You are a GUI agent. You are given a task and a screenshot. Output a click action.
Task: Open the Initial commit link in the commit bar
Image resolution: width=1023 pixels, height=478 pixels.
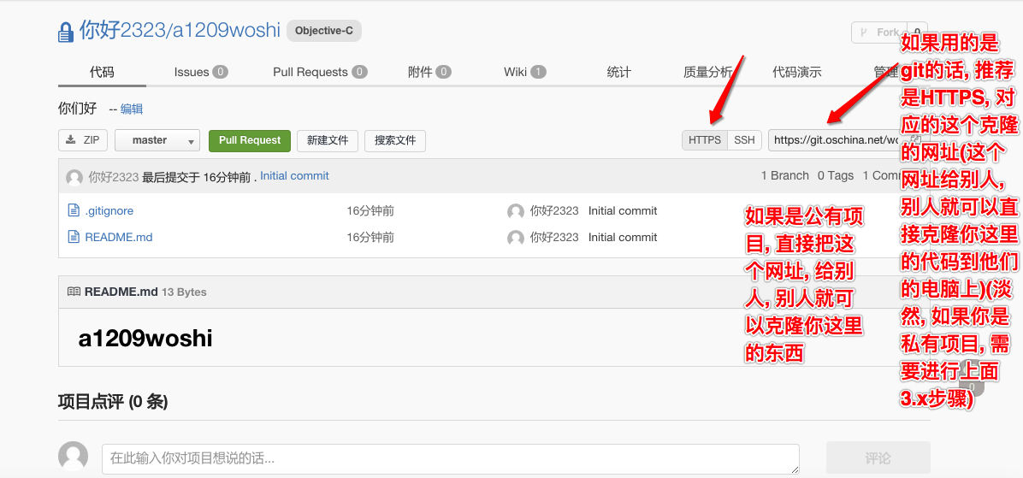click(x=294, y=176)
